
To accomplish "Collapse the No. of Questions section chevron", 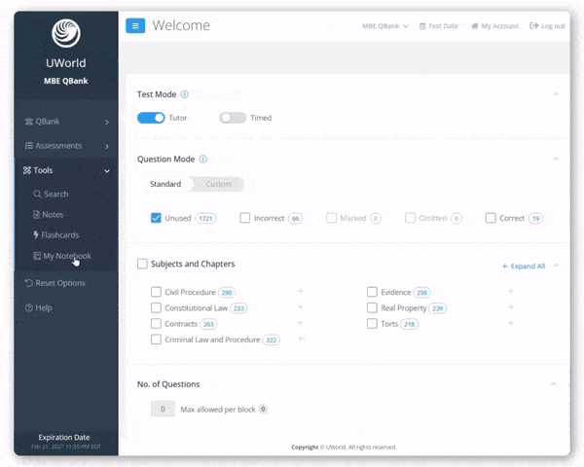I will (554, 383).
